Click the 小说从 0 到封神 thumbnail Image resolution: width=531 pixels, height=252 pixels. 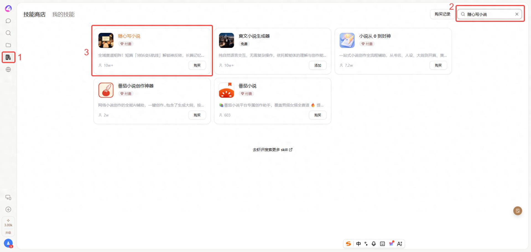click(347, 40)
